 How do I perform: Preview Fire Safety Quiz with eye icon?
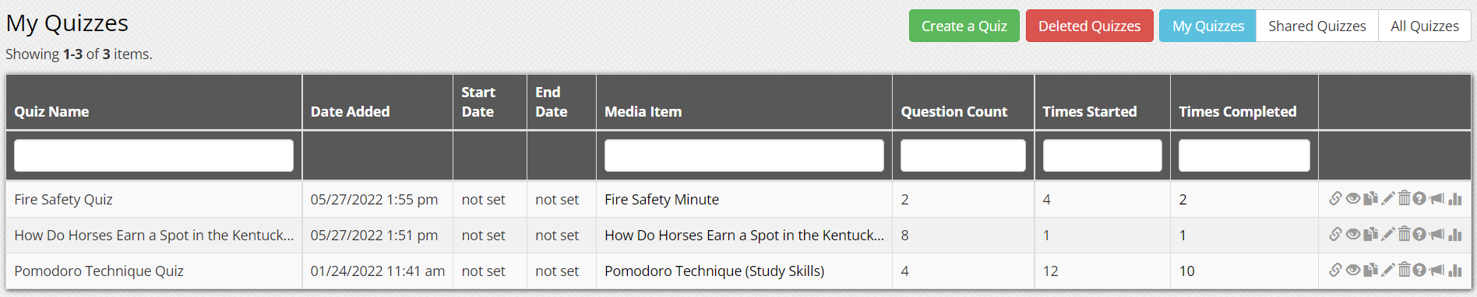[x=1353, y=198]
